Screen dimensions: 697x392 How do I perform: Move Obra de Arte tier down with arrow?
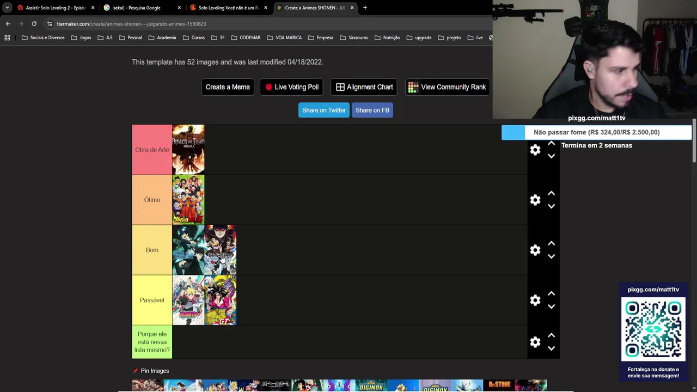coord(551,156)
